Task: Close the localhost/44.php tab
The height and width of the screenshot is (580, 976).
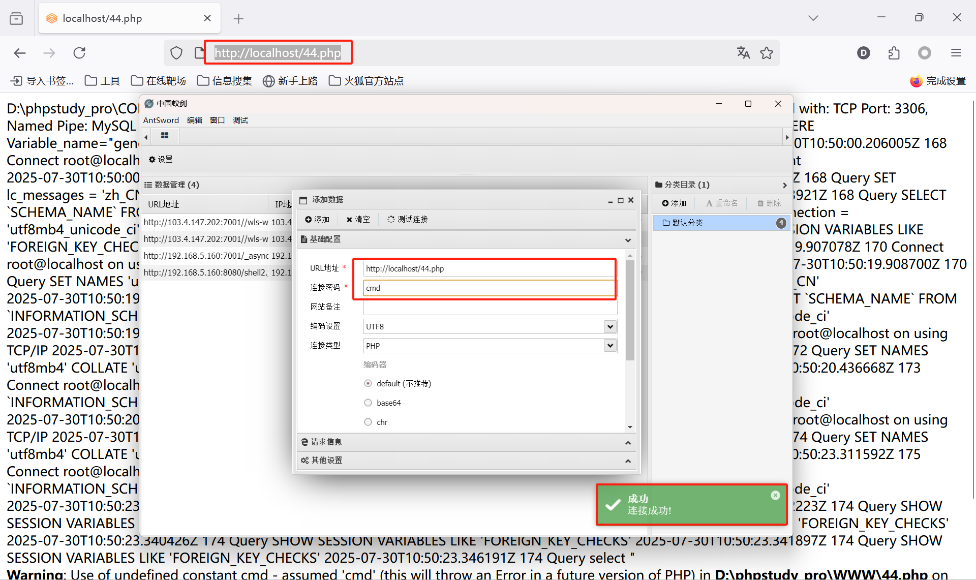Action: coord(207,18)
